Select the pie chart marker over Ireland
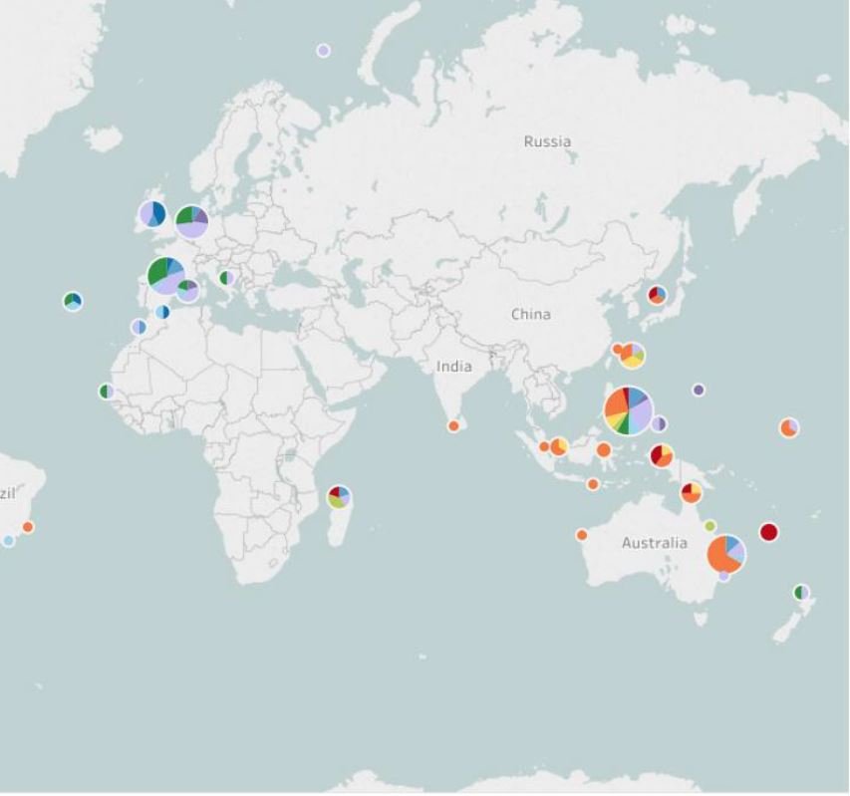This screenshot has height=796, width=850. pyautogui.click(x=152, y=213)
